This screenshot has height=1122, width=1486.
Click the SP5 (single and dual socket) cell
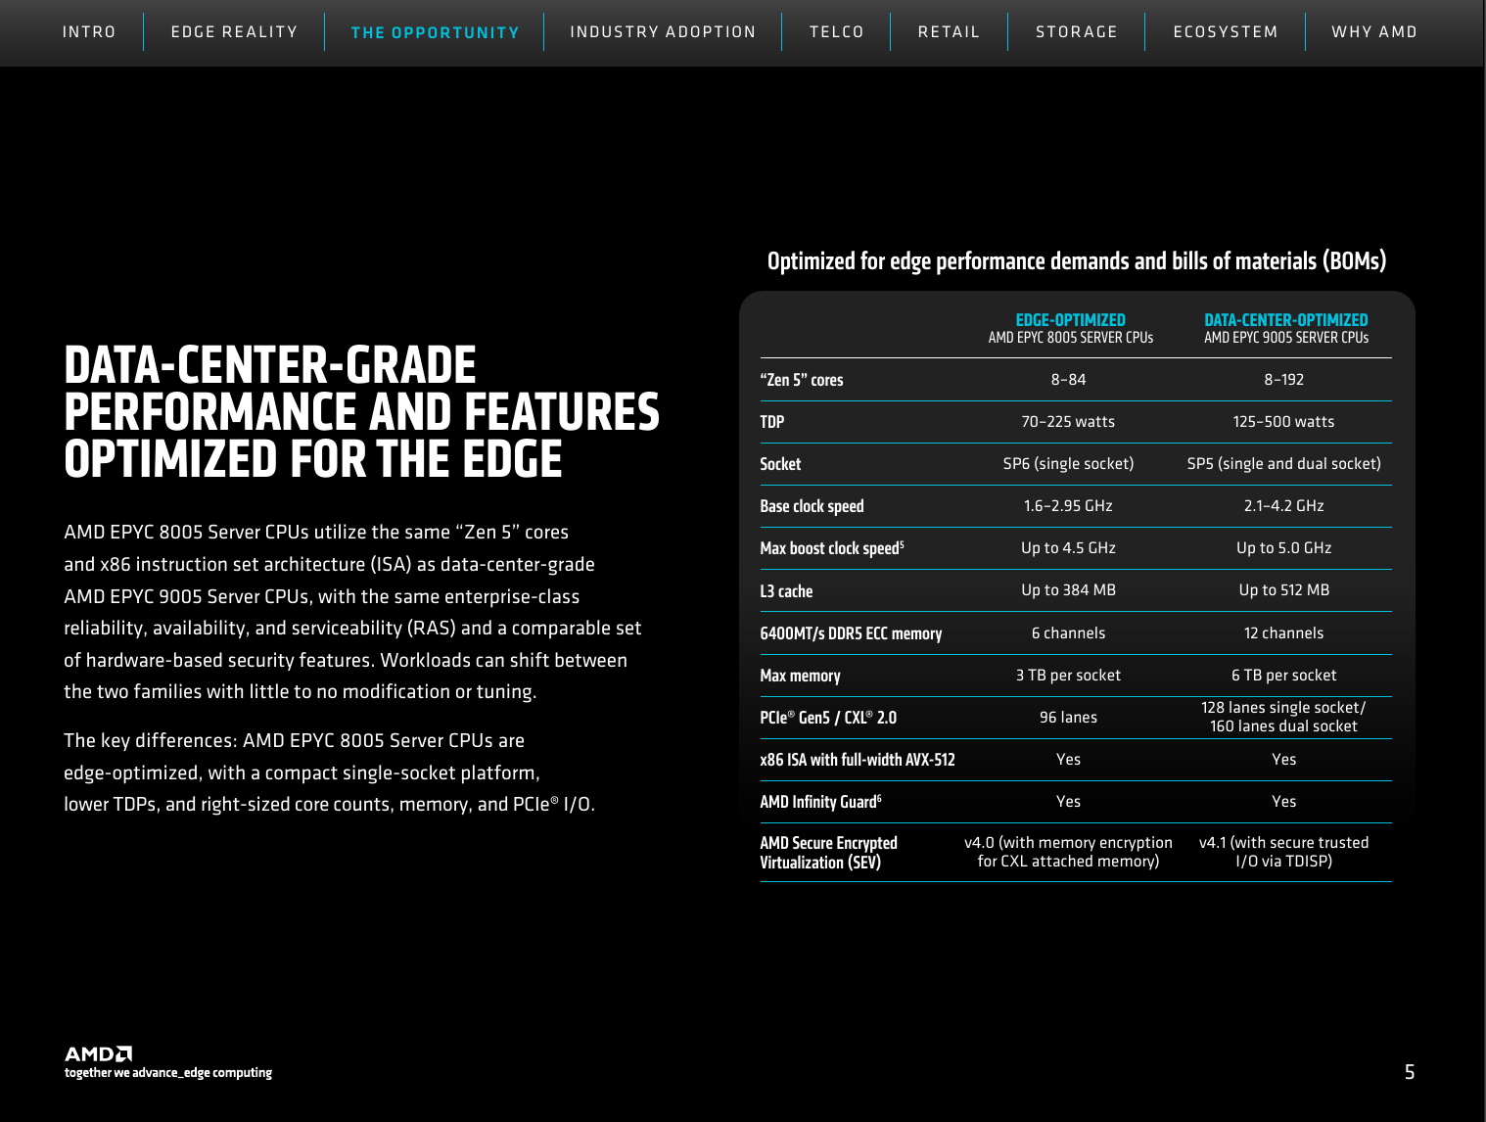(1283, 464)
